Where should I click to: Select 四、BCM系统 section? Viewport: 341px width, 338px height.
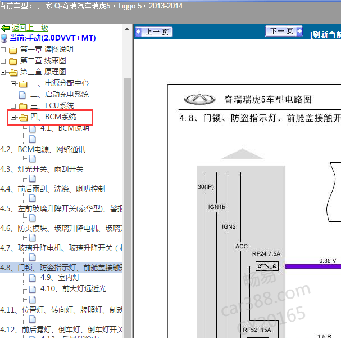tap(53, 117)
